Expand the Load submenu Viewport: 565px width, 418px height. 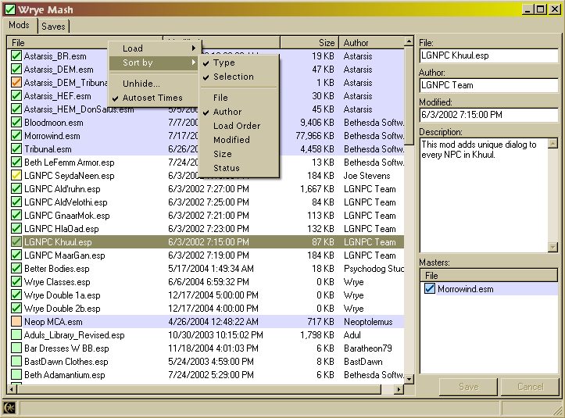pyautogui.click(x=153, y=48)
